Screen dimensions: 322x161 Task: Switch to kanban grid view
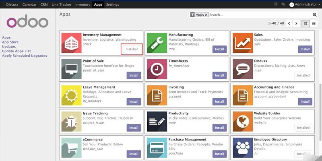(305, 23)
